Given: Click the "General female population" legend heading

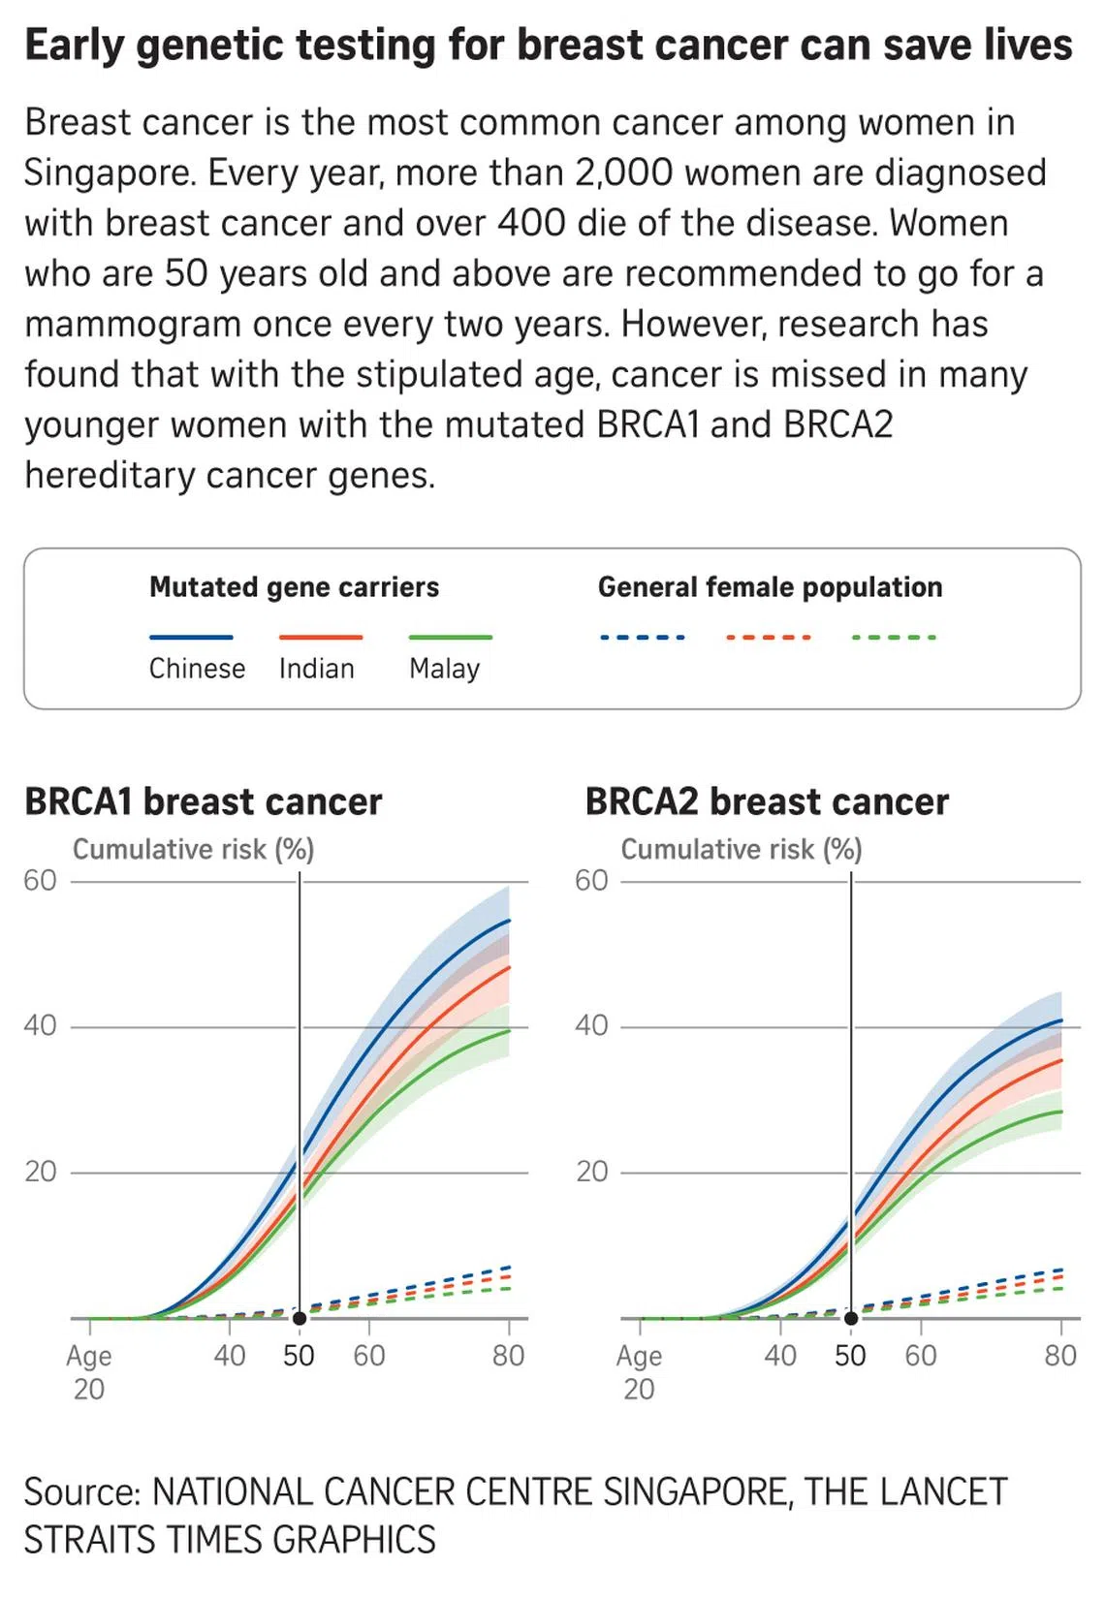Looking at the screenshot, I should click(770, 587).
